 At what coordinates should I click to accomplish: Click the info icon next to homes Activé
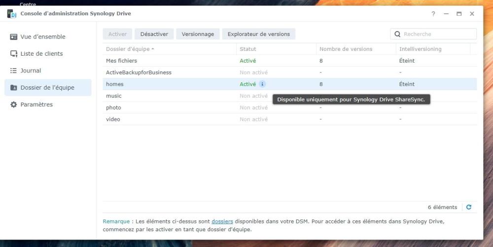click(262, 84)
